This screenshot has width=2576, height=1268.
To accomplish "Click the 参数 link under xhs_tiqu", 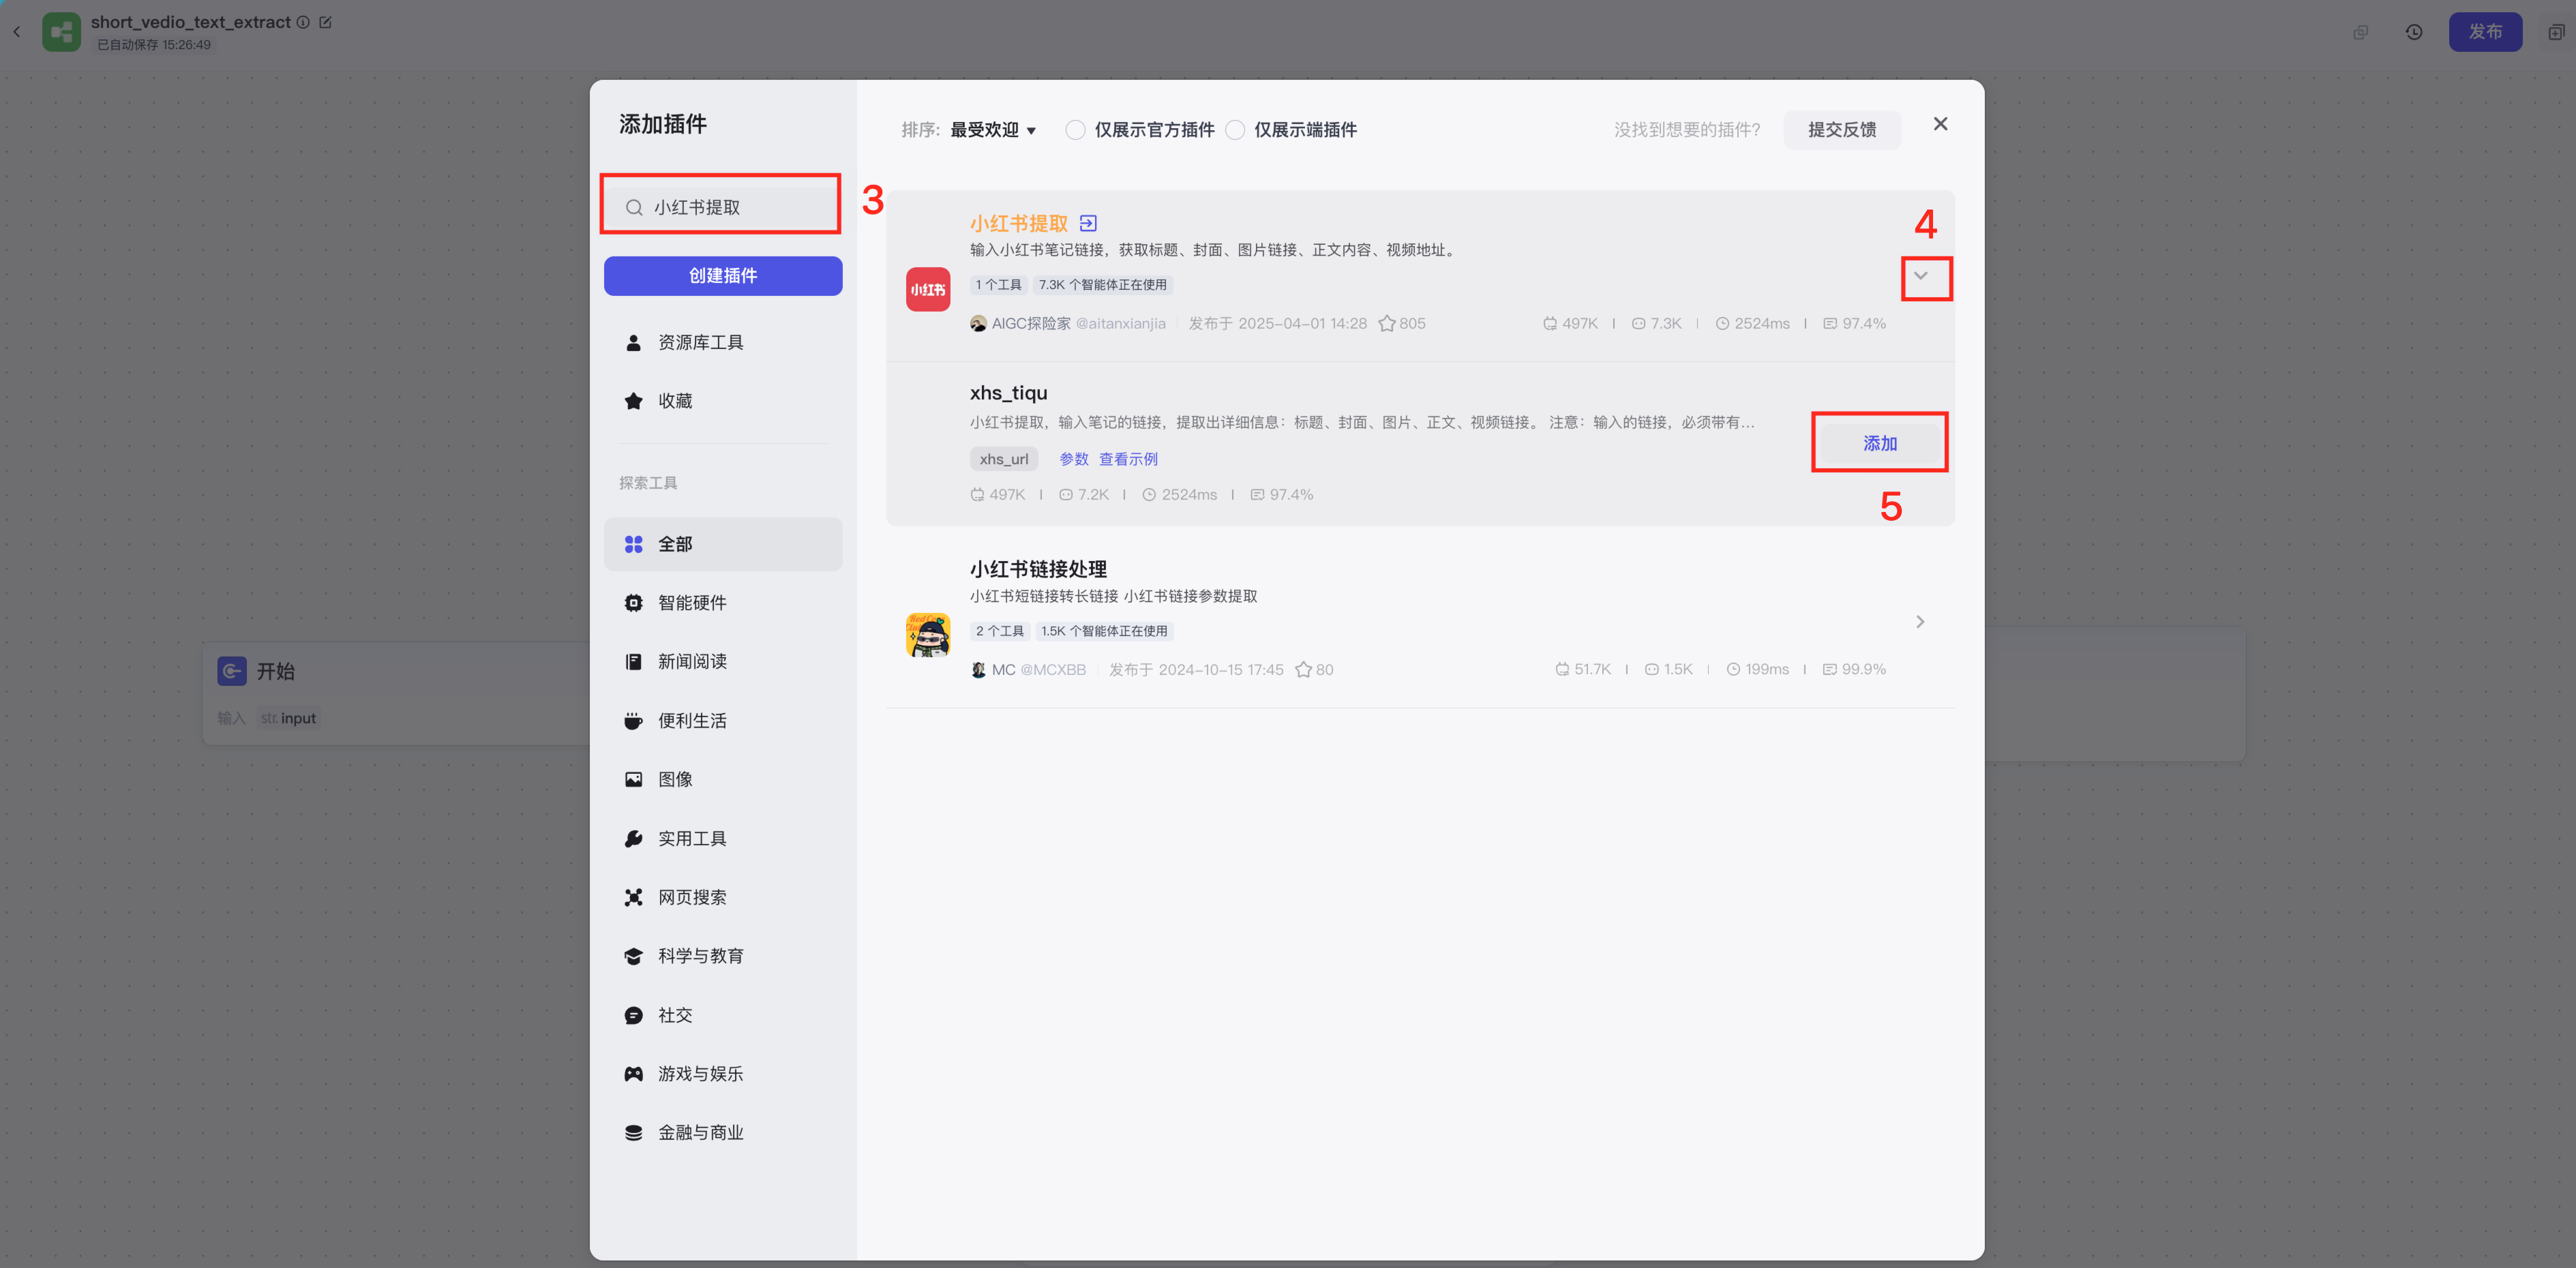I will click(x=1073, y=459).
